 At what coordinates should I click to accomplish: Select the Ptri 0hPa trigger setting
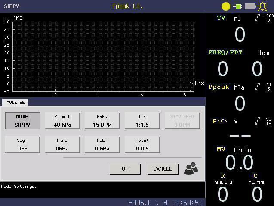(x=62, y=144)
